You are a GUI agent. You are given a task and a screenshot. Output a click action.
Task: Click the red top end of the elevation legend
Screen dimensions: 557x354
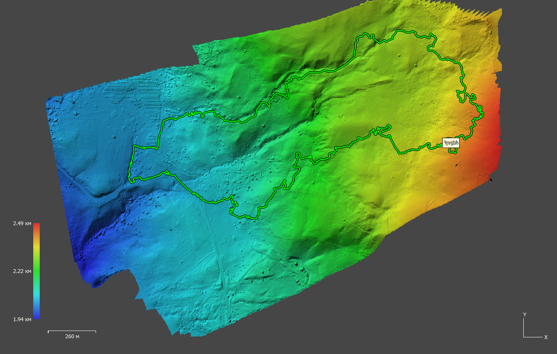pos(37,225)
